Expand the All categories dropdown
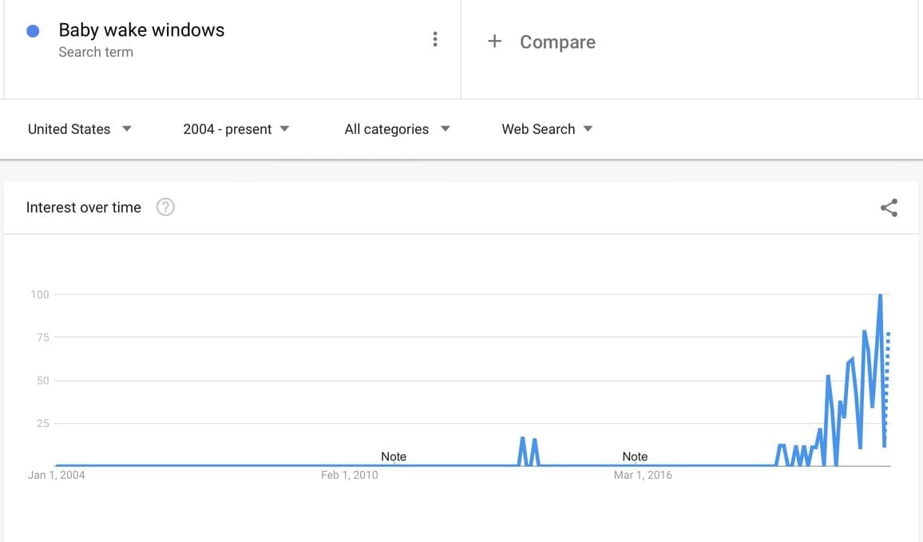The image size is (923, 542). (397, 129)
